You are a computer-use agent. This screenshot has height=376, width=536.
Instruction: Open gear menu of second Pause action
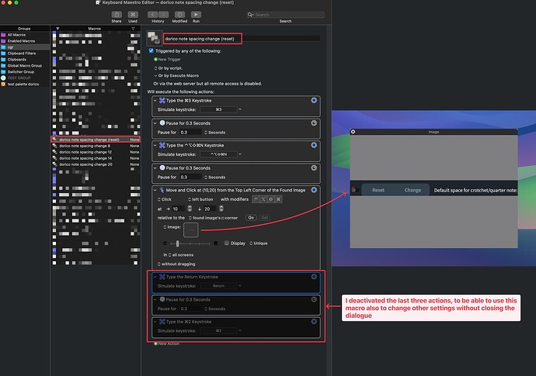314,167
